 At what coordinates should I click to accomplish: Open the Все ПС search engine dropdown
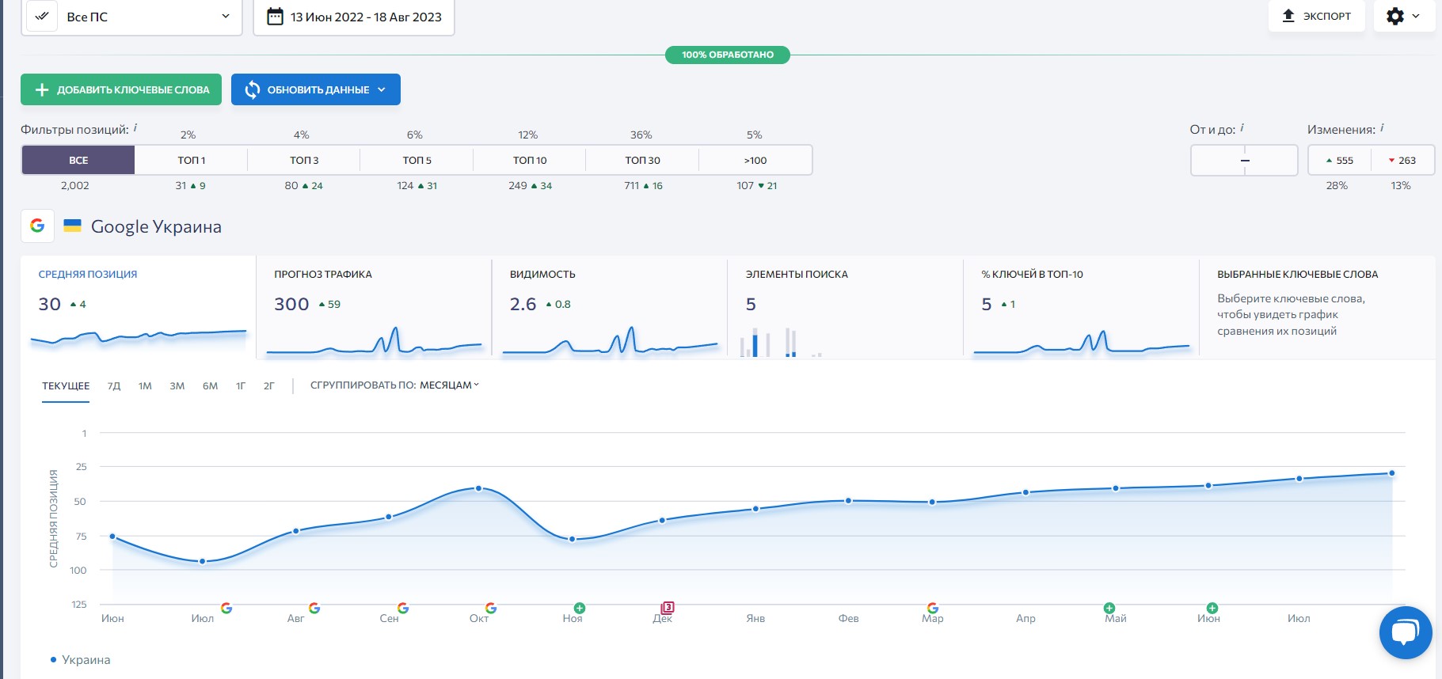131,17
